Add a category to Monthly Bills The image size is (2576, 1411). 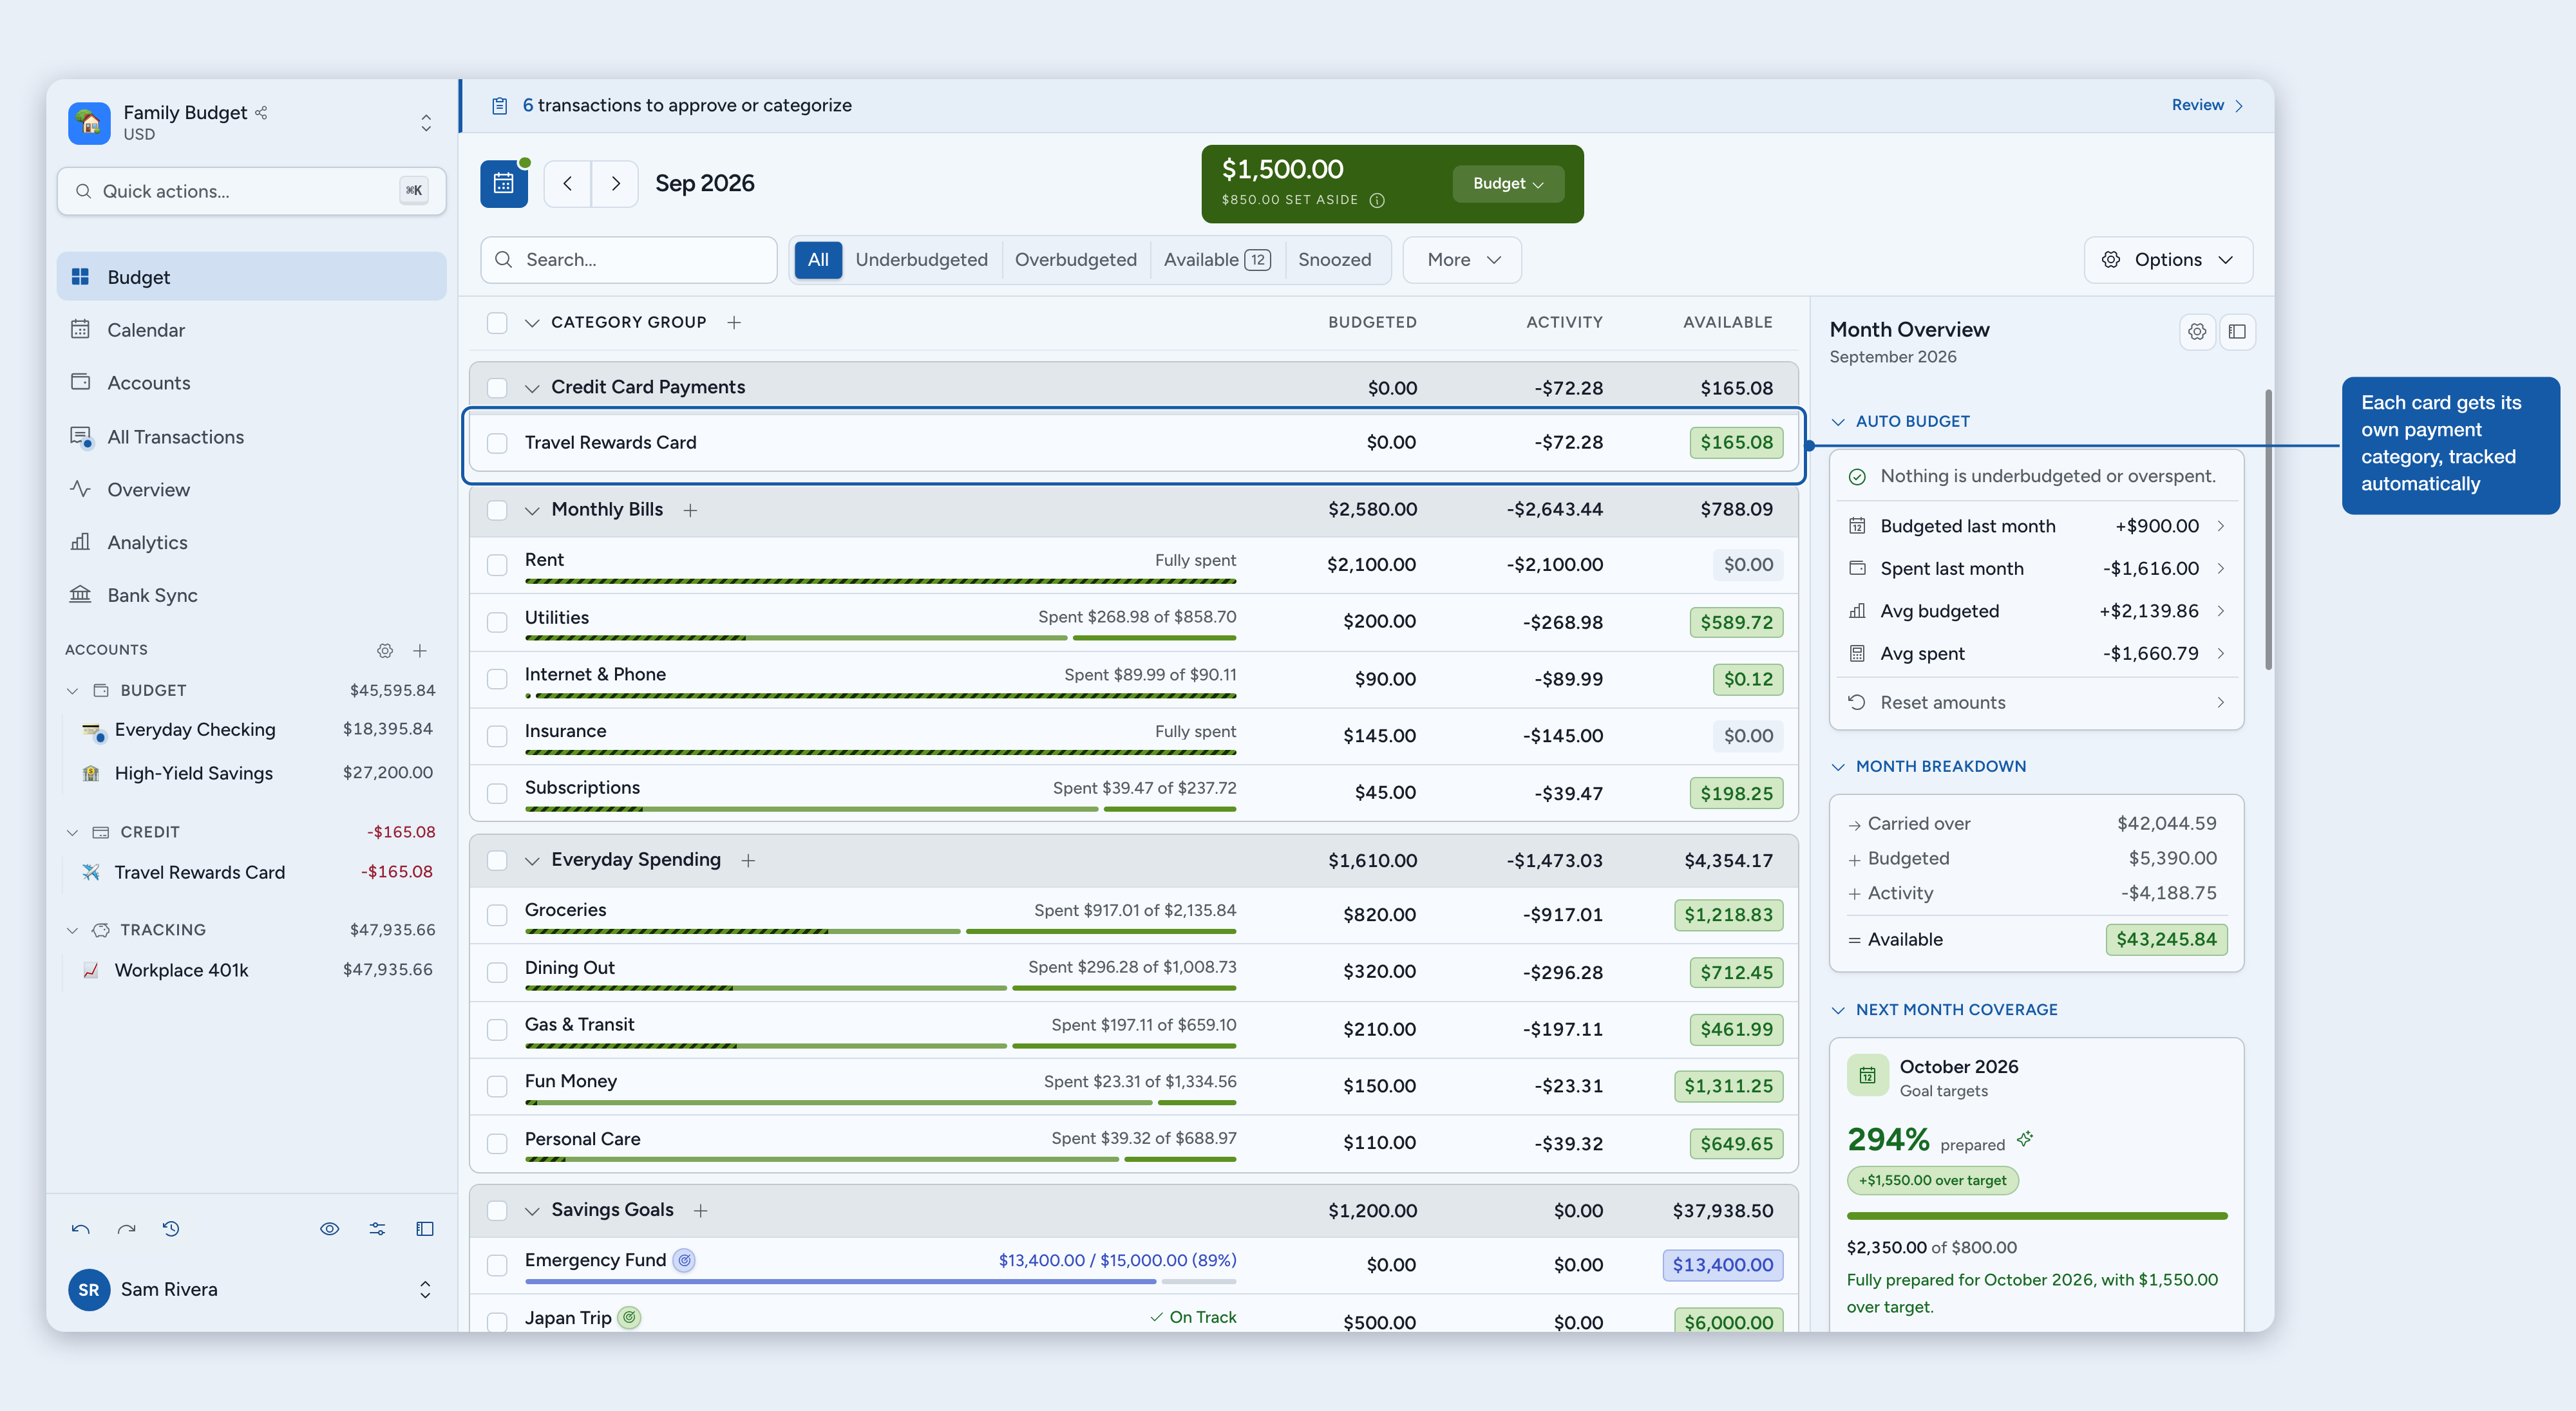690,510
